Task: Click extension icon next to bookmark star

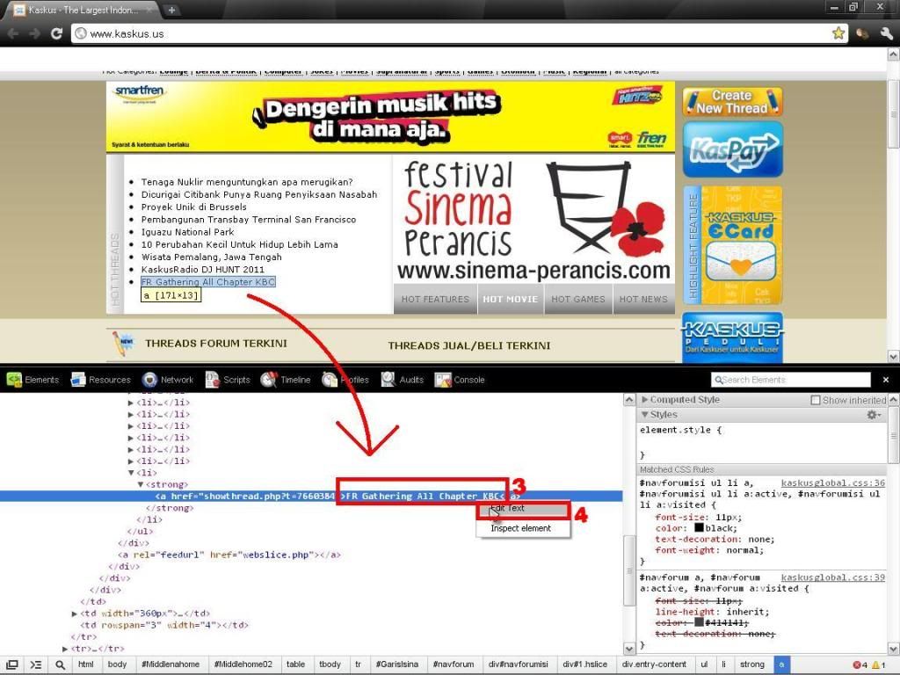Action: click(x=862, y=33)
